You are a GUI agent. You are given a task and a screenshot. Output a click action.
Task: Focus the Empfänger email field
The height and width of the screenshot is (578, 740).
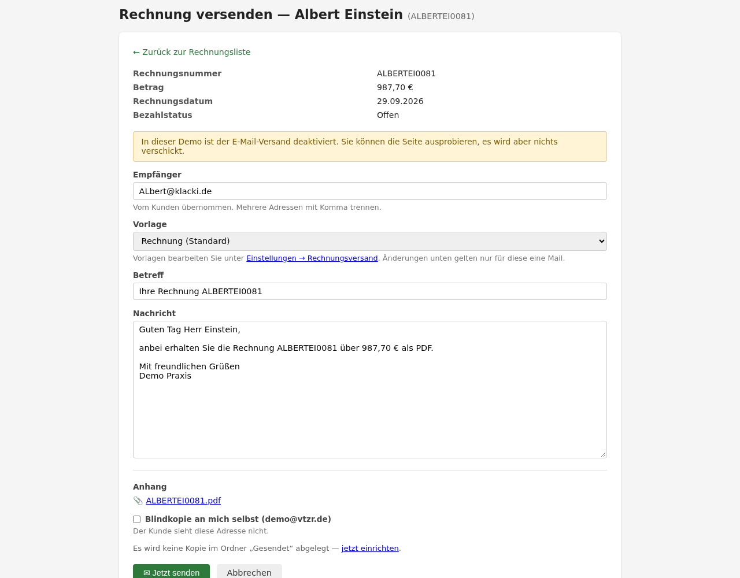coord(370,191)
